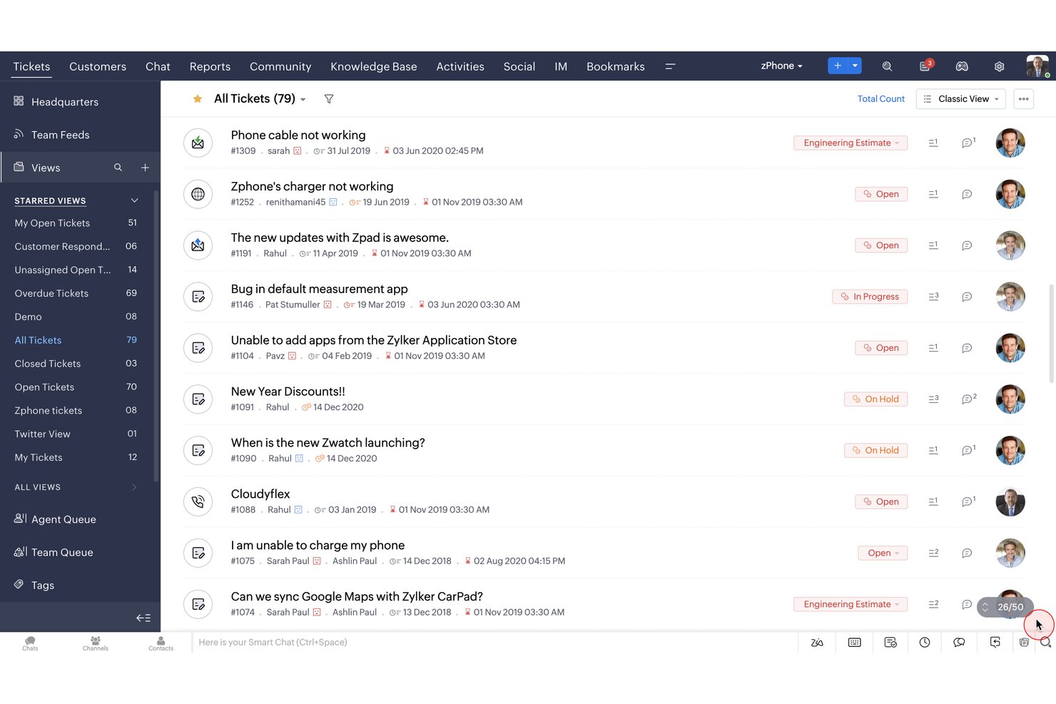This screenshot has width=1056, height=704.
Task: Open comments icon for Phone cable not working
Action: click(x=968, y=143)
